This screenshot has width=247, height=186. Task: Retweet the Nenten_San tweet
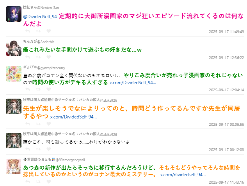tap(38, 31)
